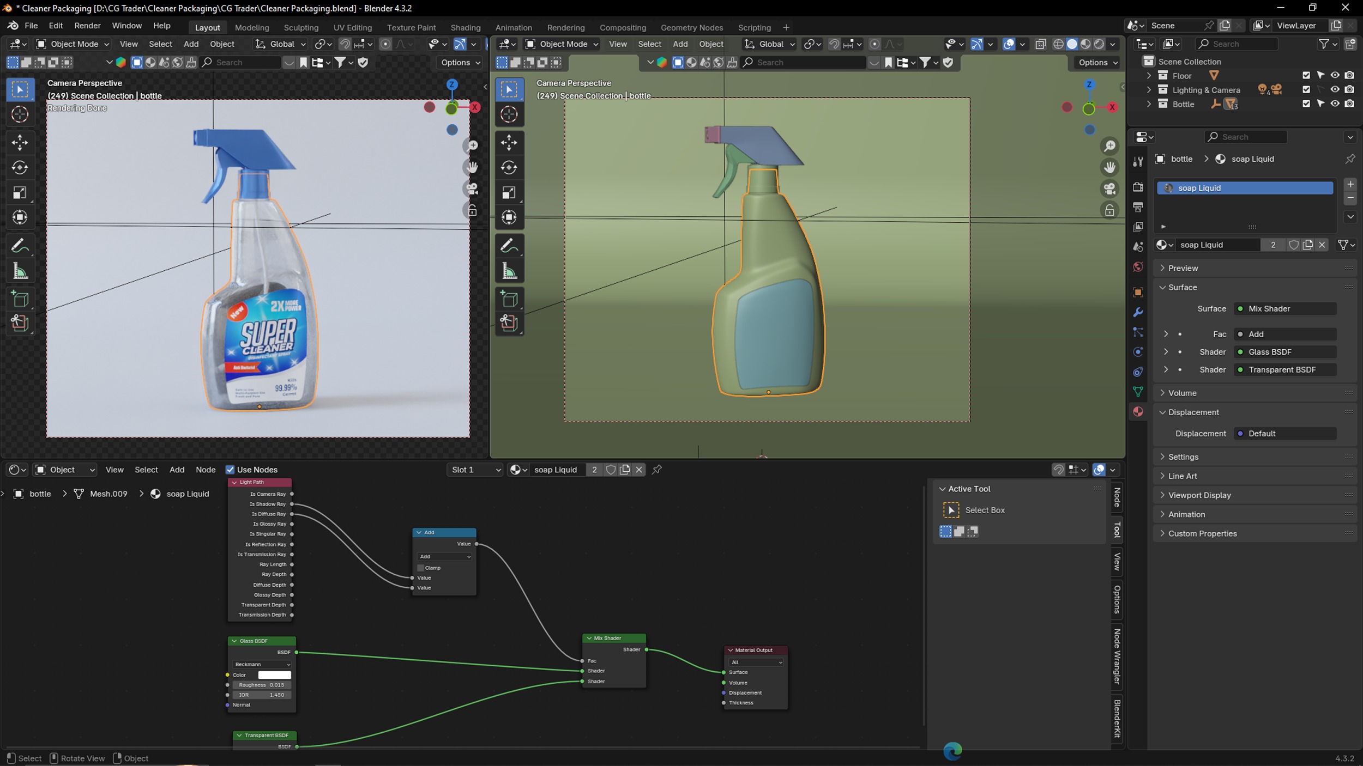Image resolution: width=1363 pixels, height=766 pixels.
Task: Open the Output properties tab icon
Action: click(1138, 207)
